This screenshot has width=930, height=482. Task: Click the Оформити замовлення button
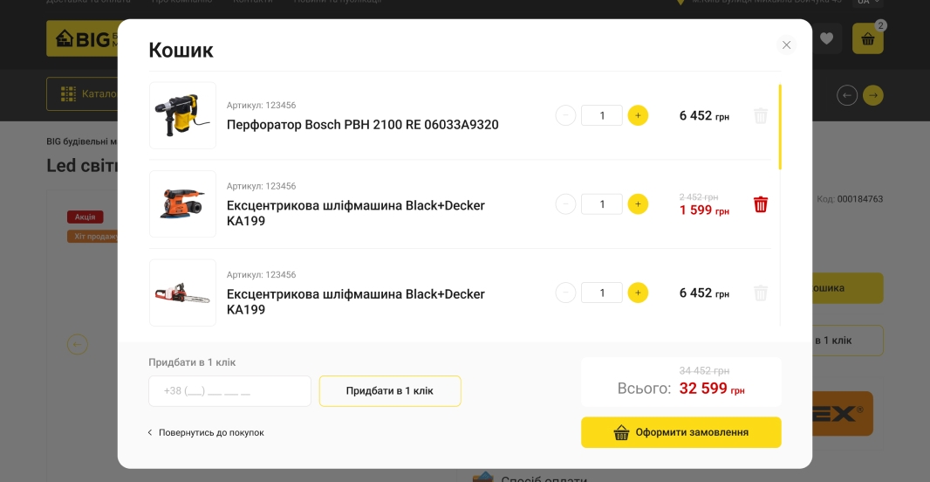[x=680, y=432]
